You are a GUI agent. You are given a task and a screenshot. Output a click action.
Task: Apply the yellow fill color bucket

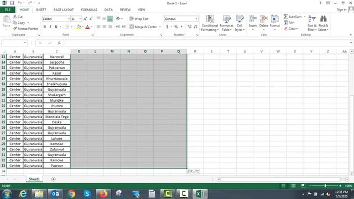coord(79,27)
